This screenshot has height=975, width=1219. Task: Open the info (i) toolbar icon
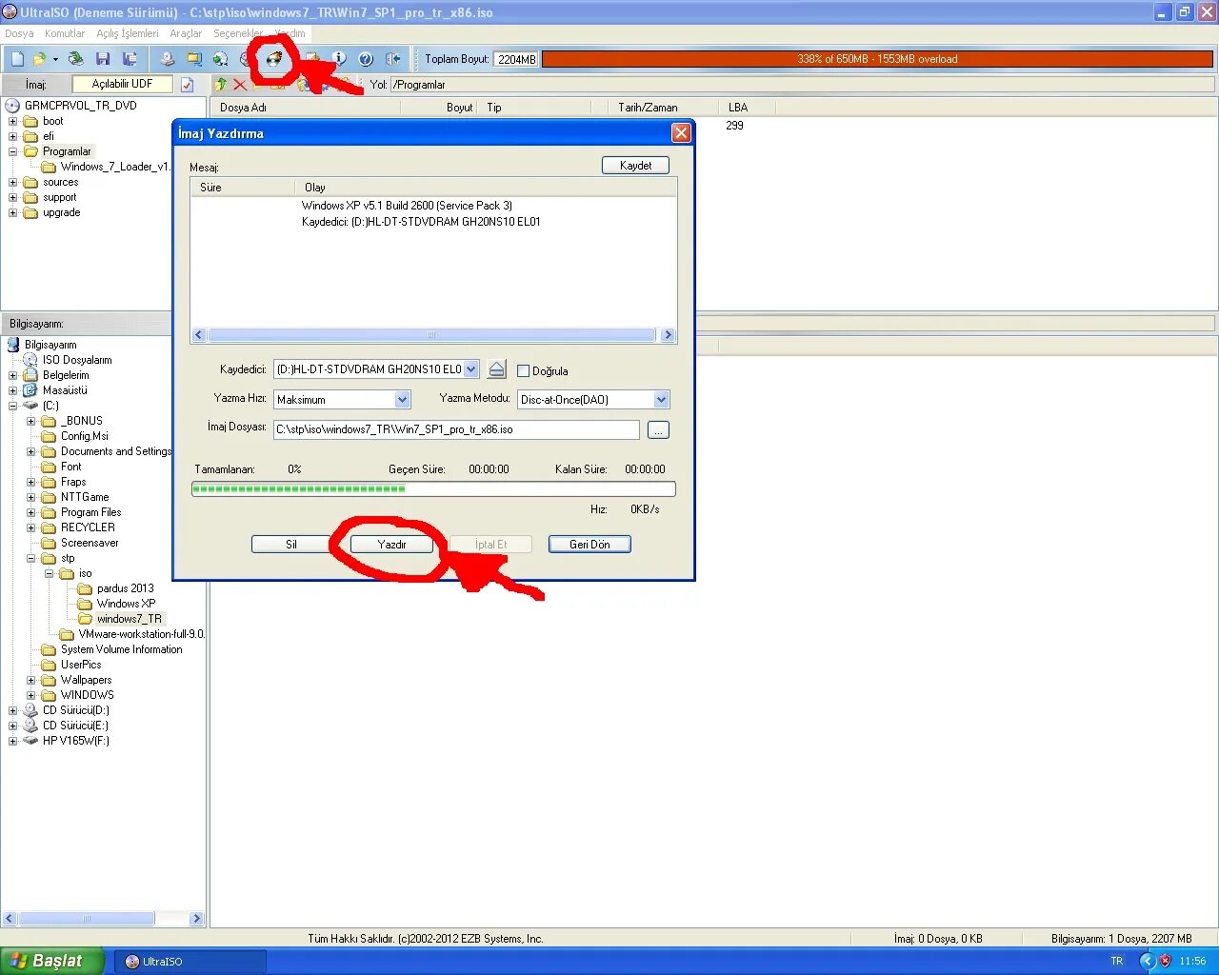339,59
